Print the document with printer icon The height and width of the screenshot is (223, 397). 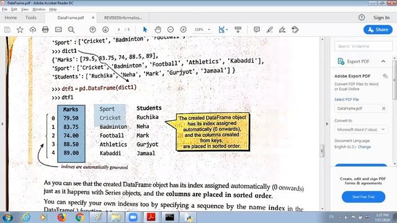45,30
